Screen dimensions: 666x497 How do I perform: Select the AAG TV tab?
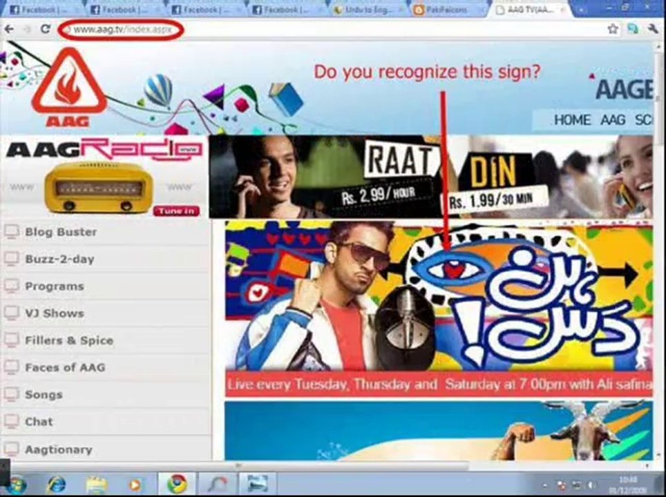(x=531, y=10)
